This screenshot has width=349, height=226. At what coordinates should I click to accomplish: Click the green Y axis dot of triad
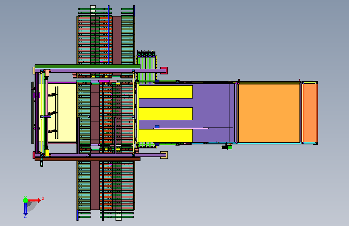[25, 200]
